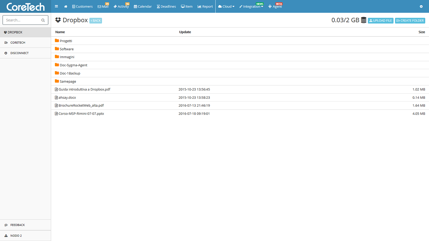Viewport: 429px width, 241px height.
Task: Click the Dropbox logo beside the title
Action: click(x=58, y=20)
